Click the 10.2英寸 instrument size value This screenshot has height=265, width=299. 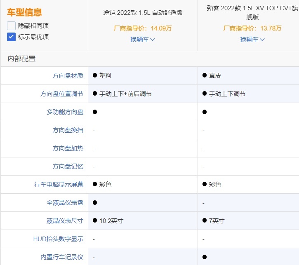tap(111, 221)
